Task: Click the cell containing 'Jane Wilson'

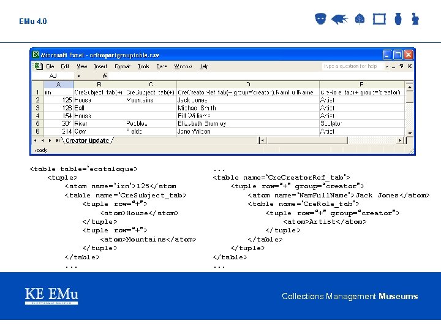Action: 248,131
